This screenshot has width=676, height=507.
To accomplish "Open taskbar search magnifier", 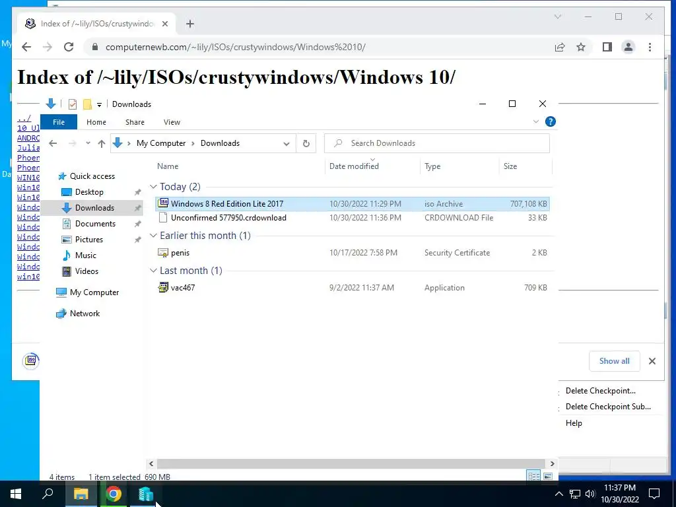I will pyautogui.click(x=48, y=493).
